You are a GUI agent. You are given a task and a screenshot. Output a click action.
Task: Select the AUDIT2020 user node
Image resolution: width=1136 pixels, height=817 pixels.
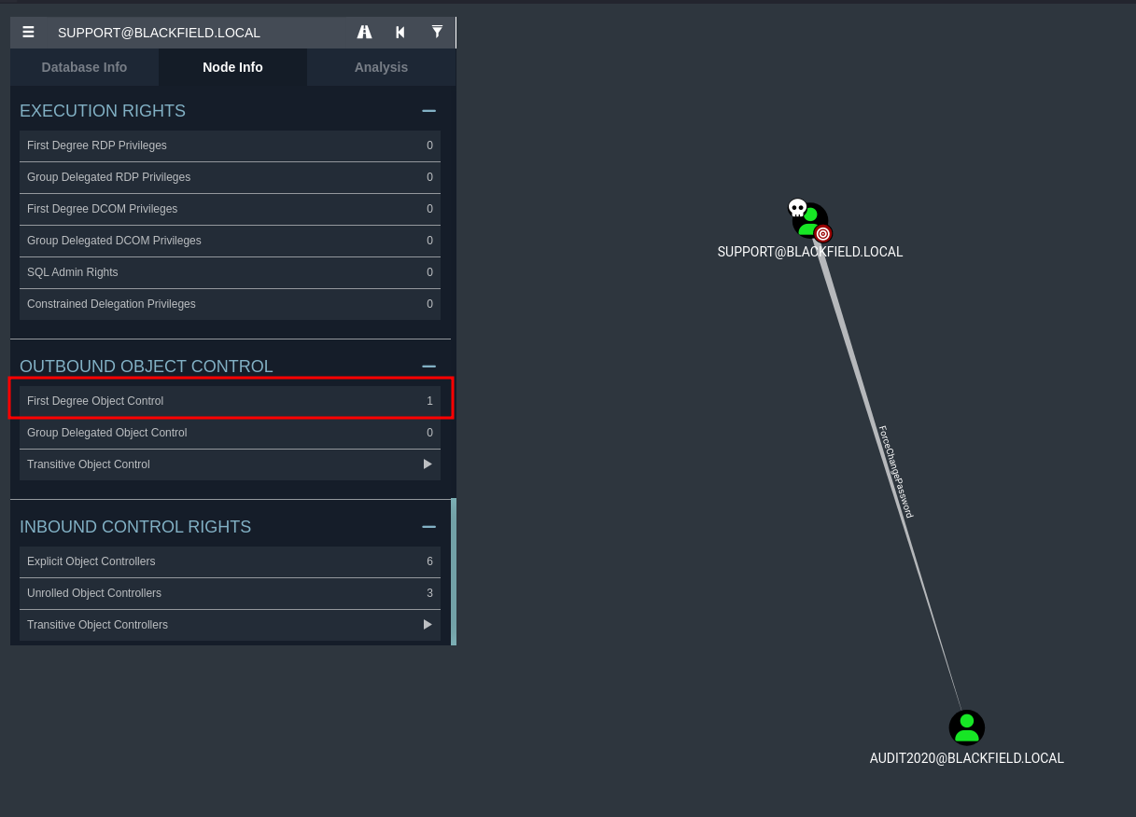[x=966, y=727]
